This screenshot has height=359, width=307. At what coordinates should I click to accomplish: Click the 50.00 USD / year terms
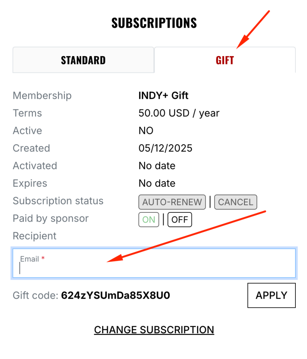(179, 113)
